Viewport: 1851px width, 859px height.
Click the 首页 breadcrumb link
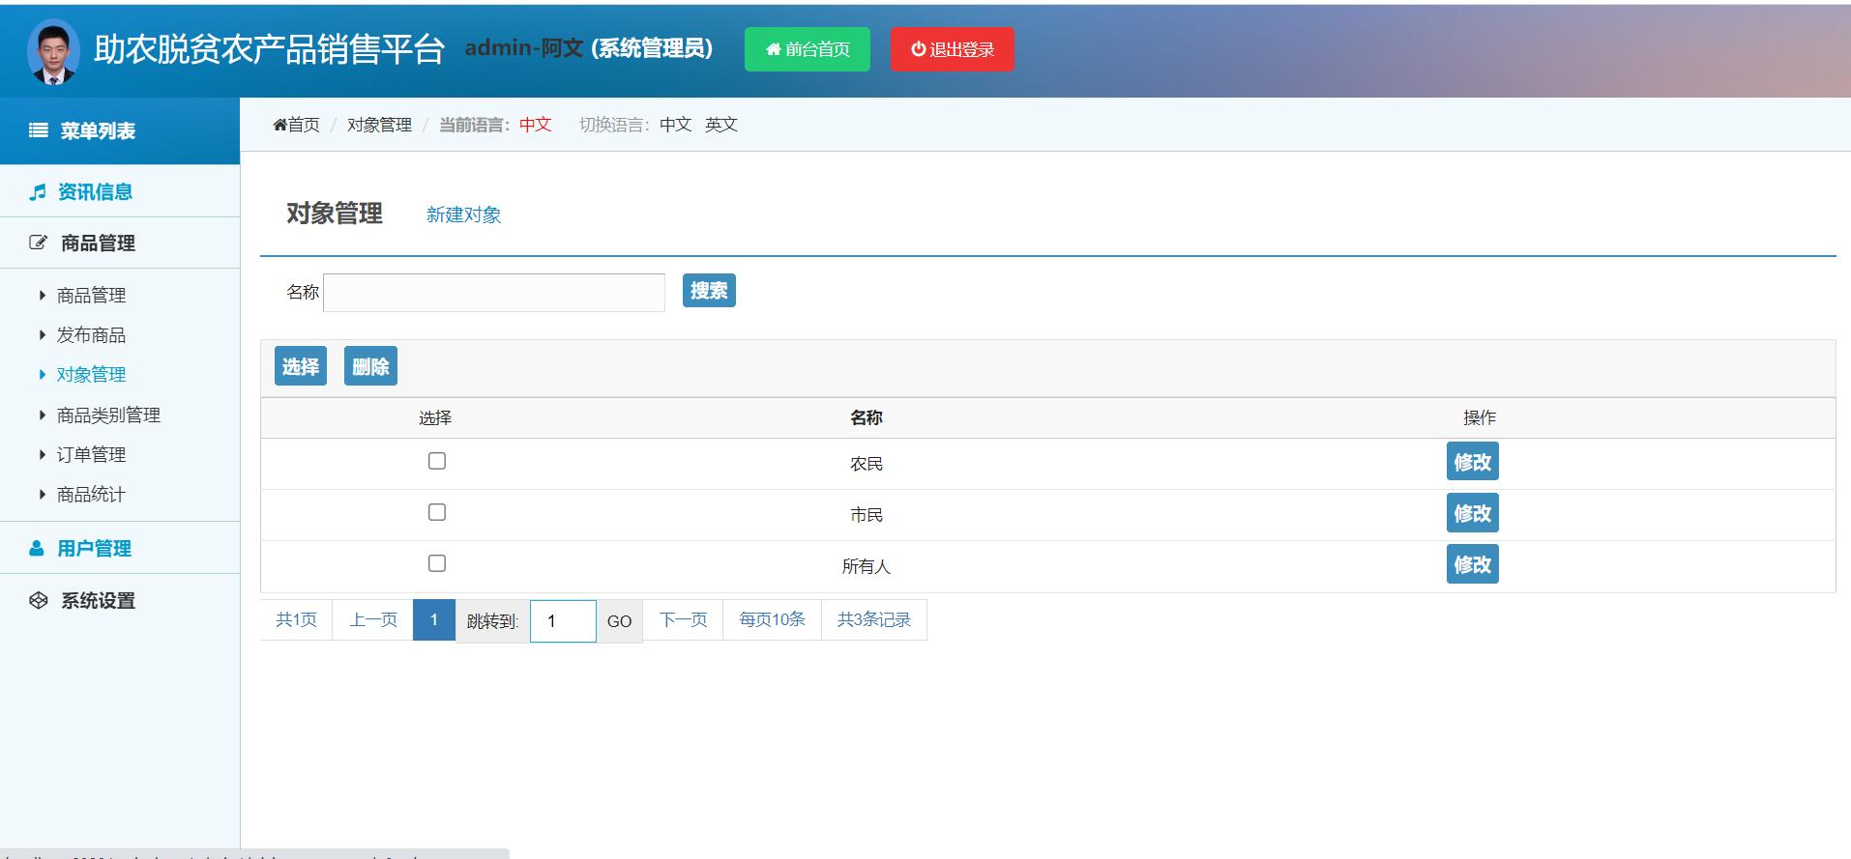tap(304, 125)
